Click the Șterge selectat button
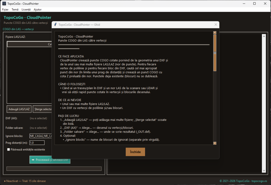This screenshot has height=185, width=271. tap(42, 109)
